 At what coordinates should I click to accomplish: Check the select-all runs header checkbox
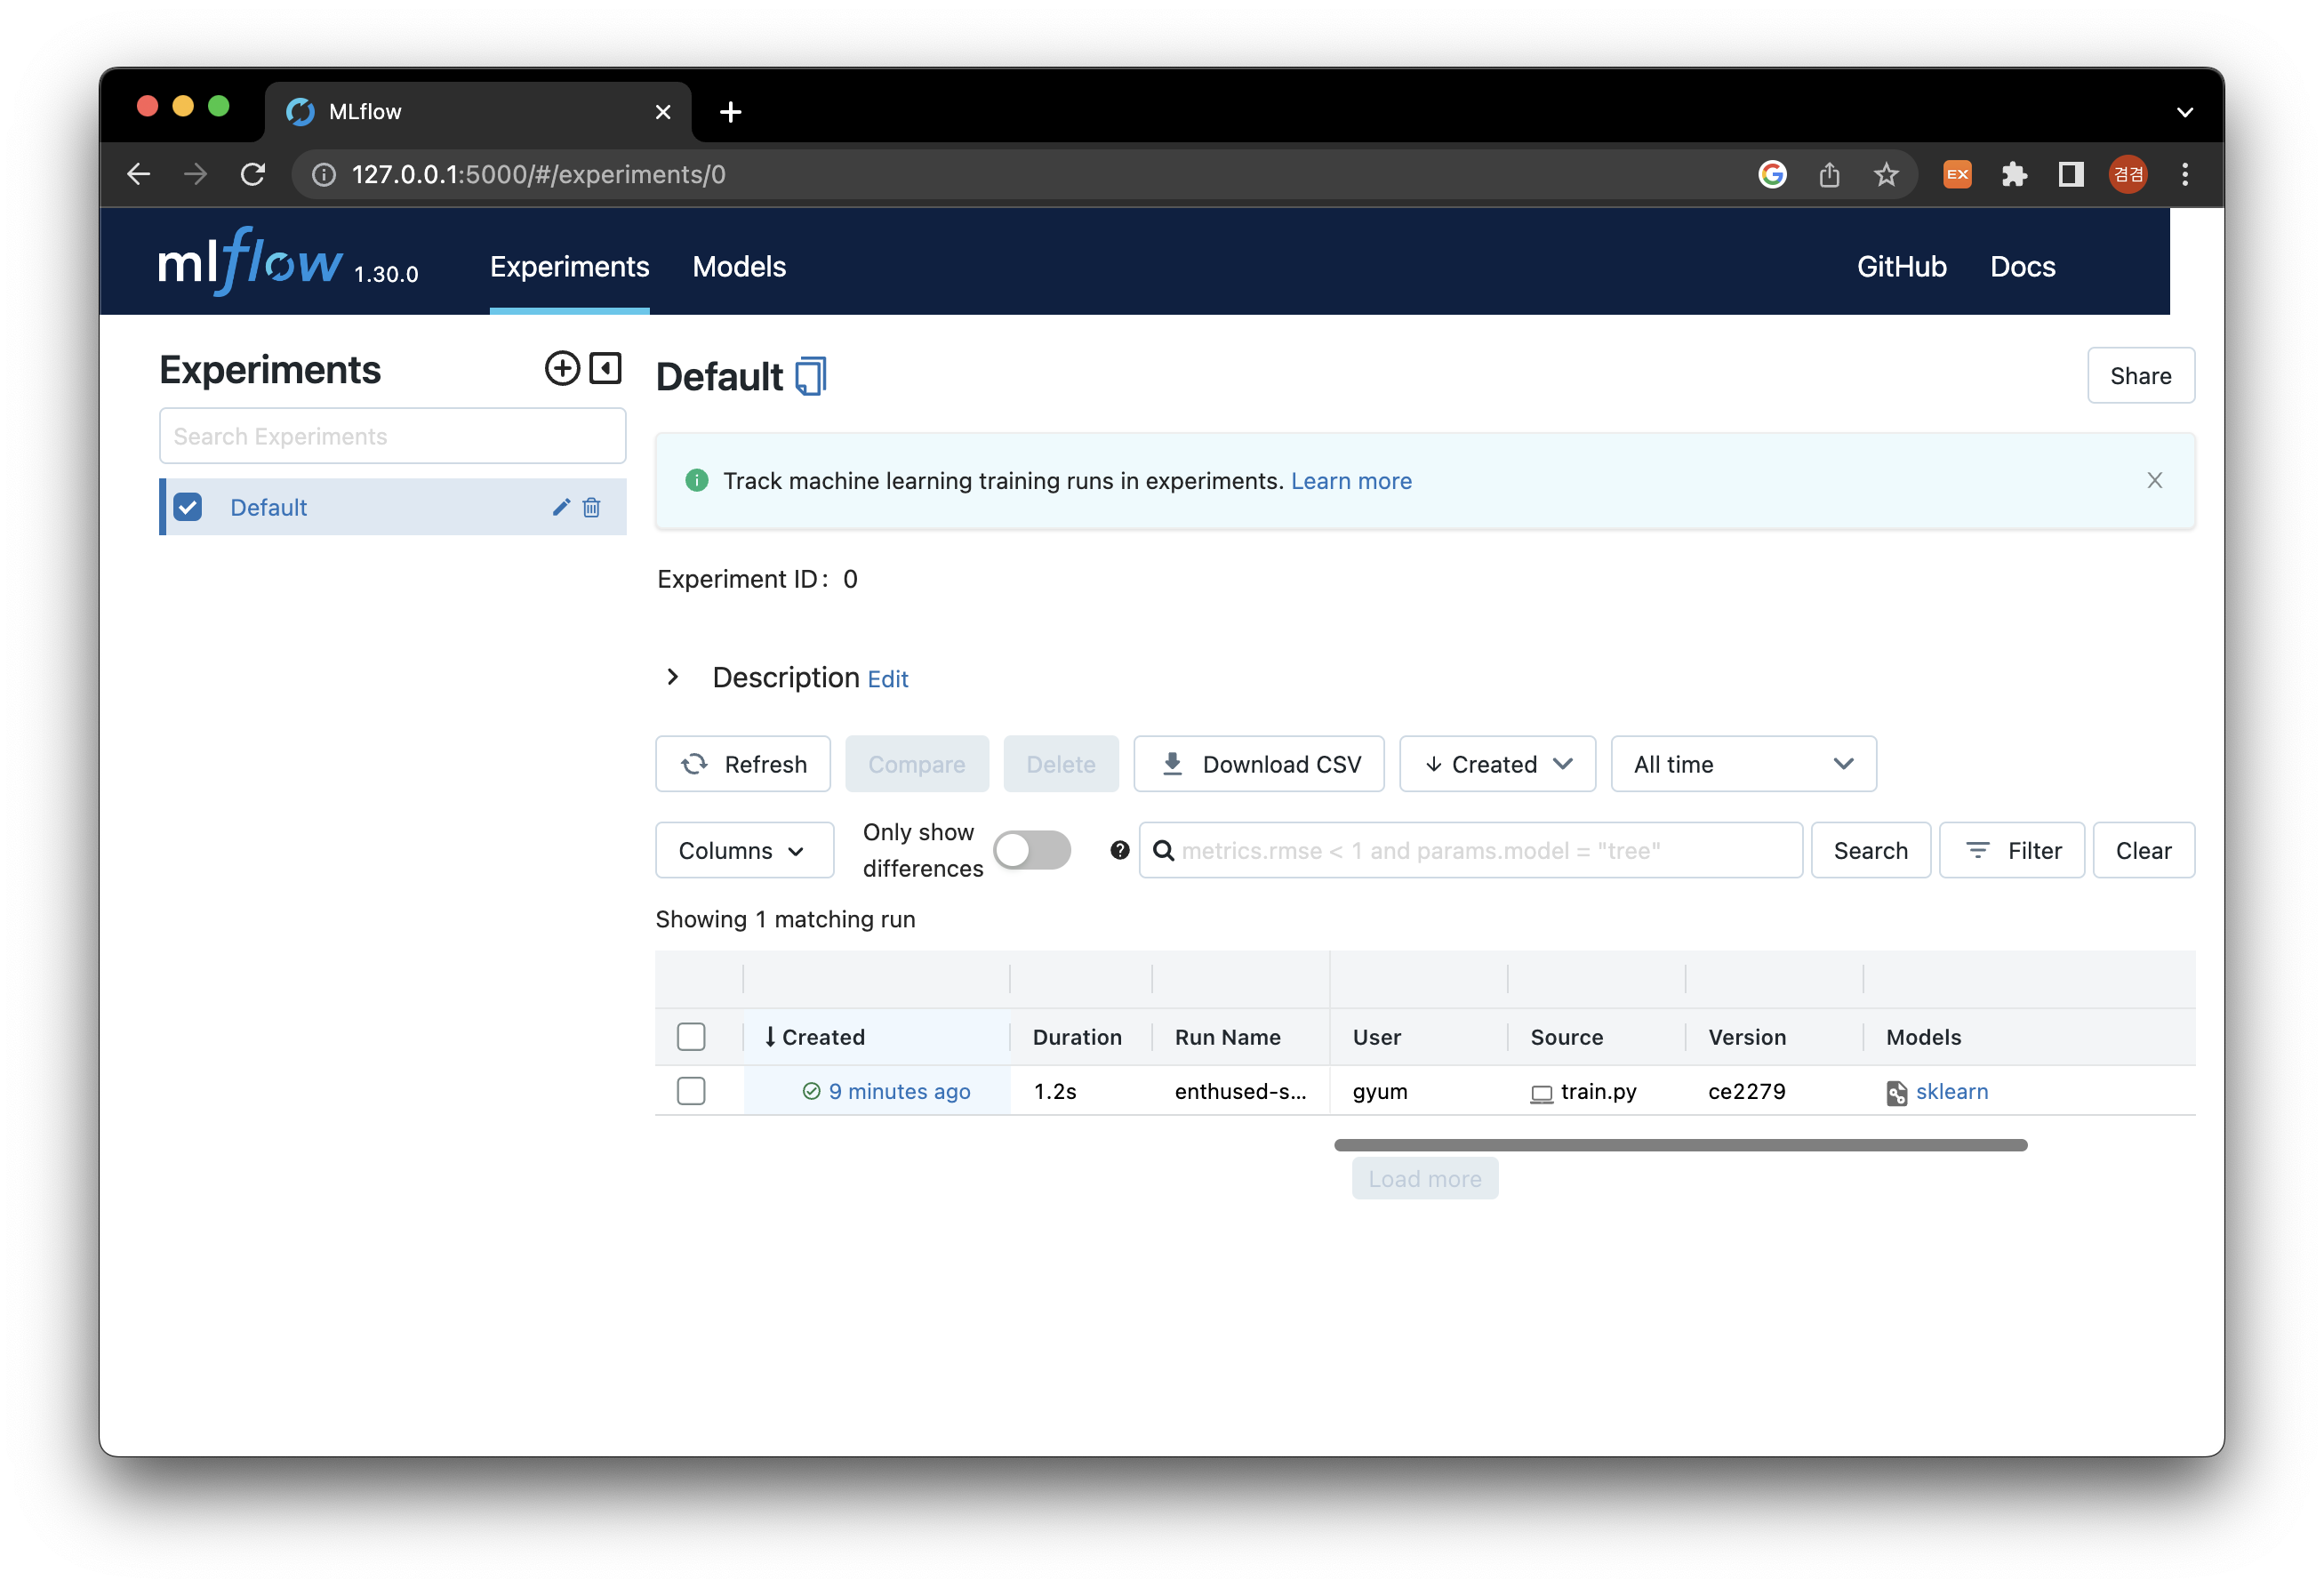(691, 1037)
